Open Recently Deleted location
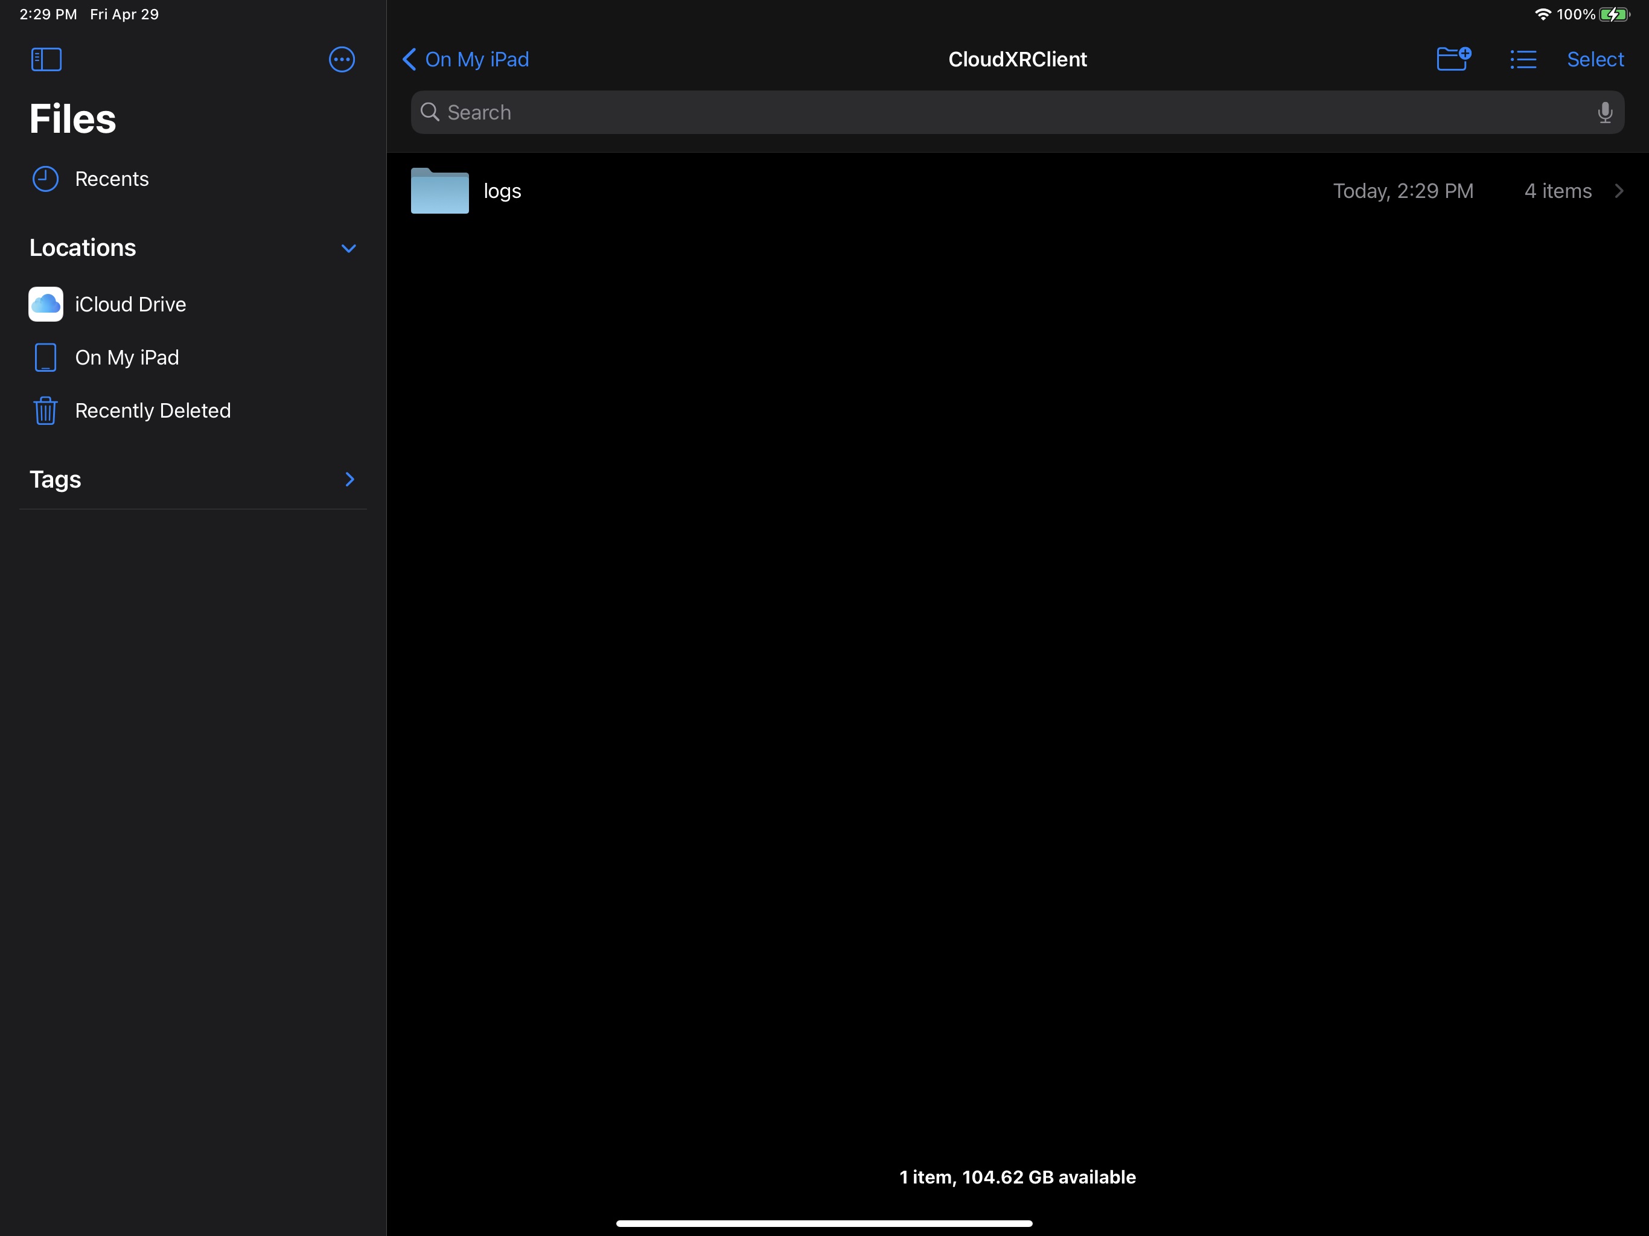The image size is (1649, 1236). point(153,410)
